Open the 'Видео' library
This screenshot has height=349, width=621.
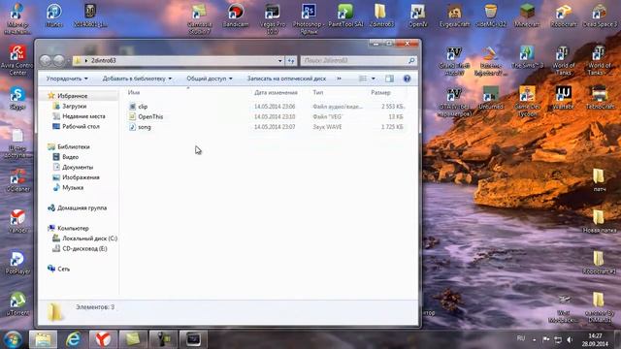click(70, 157)
